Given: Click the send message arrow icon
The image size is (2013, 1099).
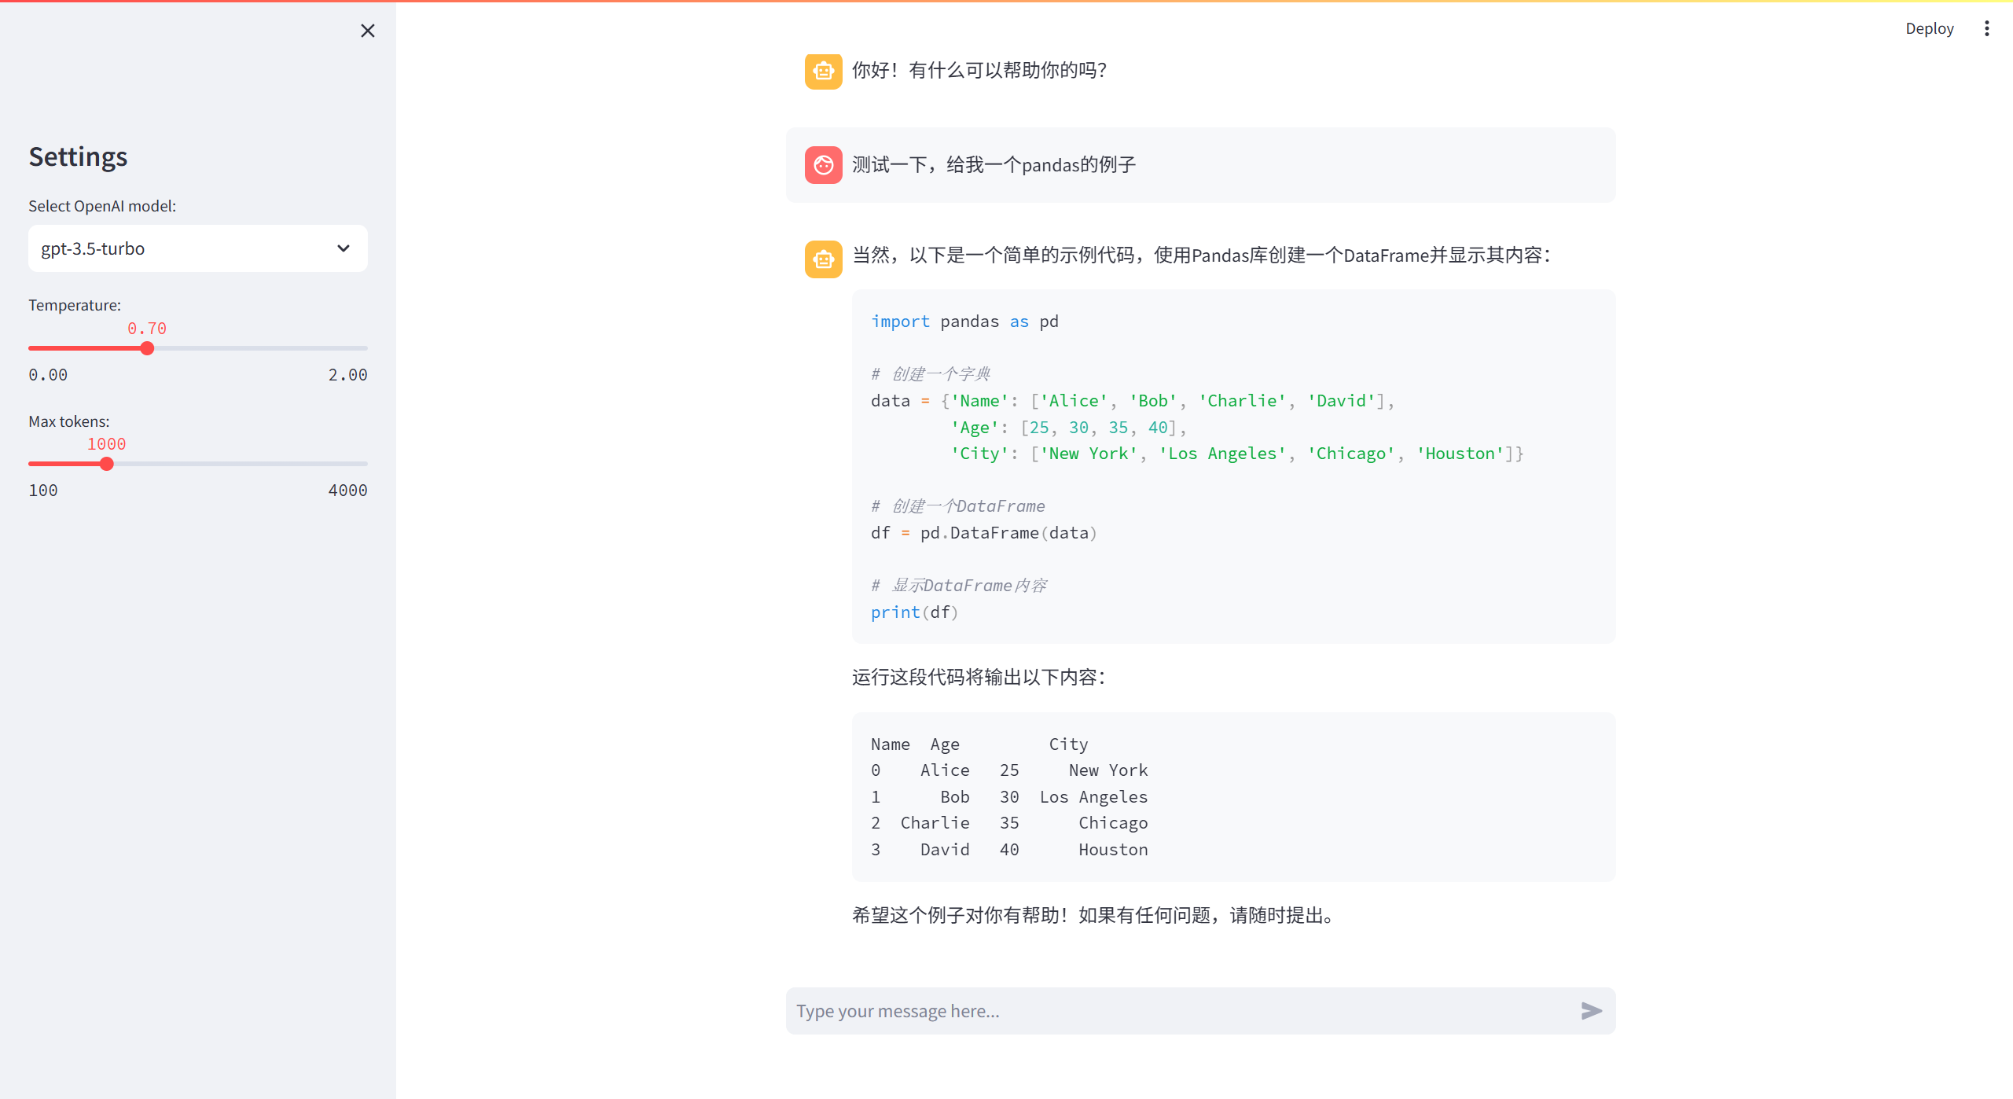Looking at the screenshot, I should tap(1591, 1010).
